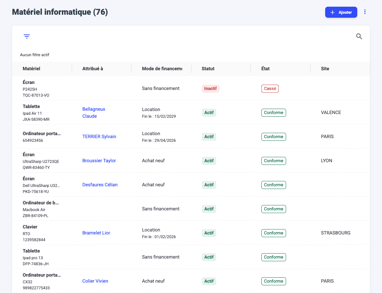The image size is (382, 293).
Task: Open TERRIER Sylvain link
Action: pyautogui.click(x=99, y=136)
